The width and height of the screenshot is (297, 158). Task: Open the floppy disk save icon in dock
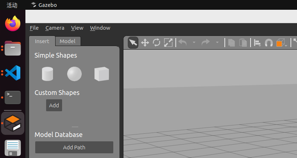coord(13,148)
